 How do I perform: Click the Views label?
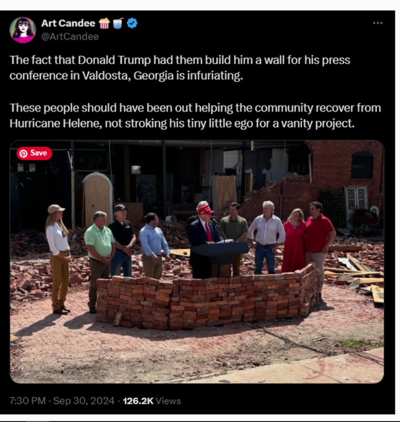click(x=168, y=401)
